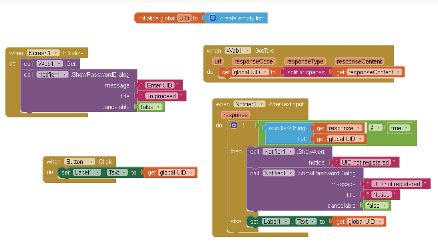Edit the UID variable name field
Image resolution: width=438 pixels, height=244 pixels.
point(184,18)
